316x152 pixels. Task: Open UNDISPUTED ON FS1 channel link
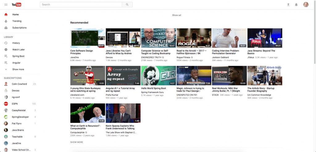tap(187, 95)
